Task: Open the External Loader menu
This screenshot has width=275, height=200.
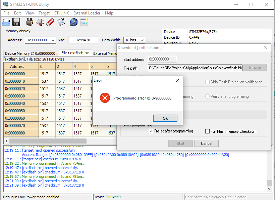Action: coord(87,13)
